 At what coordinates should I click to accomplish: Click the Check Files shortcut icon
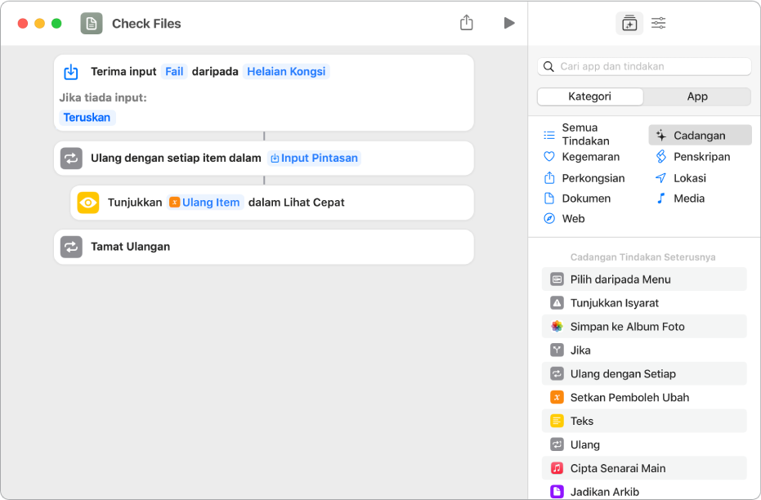tap(92, 24)
